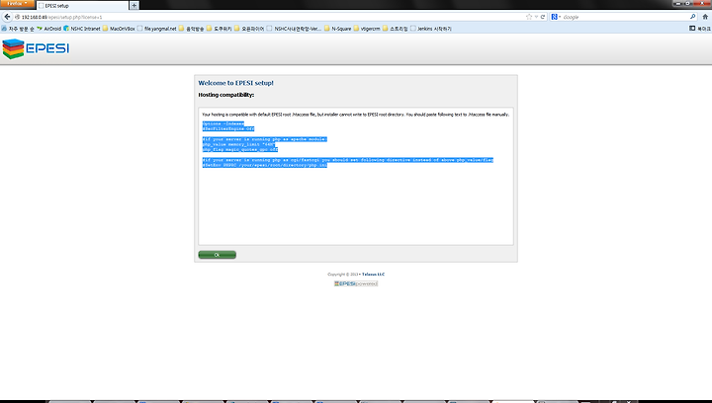The image size is (712, 403).
Task: Click the 'Welcome to EPESI setup!' title
Action: (x=235, y=83)
